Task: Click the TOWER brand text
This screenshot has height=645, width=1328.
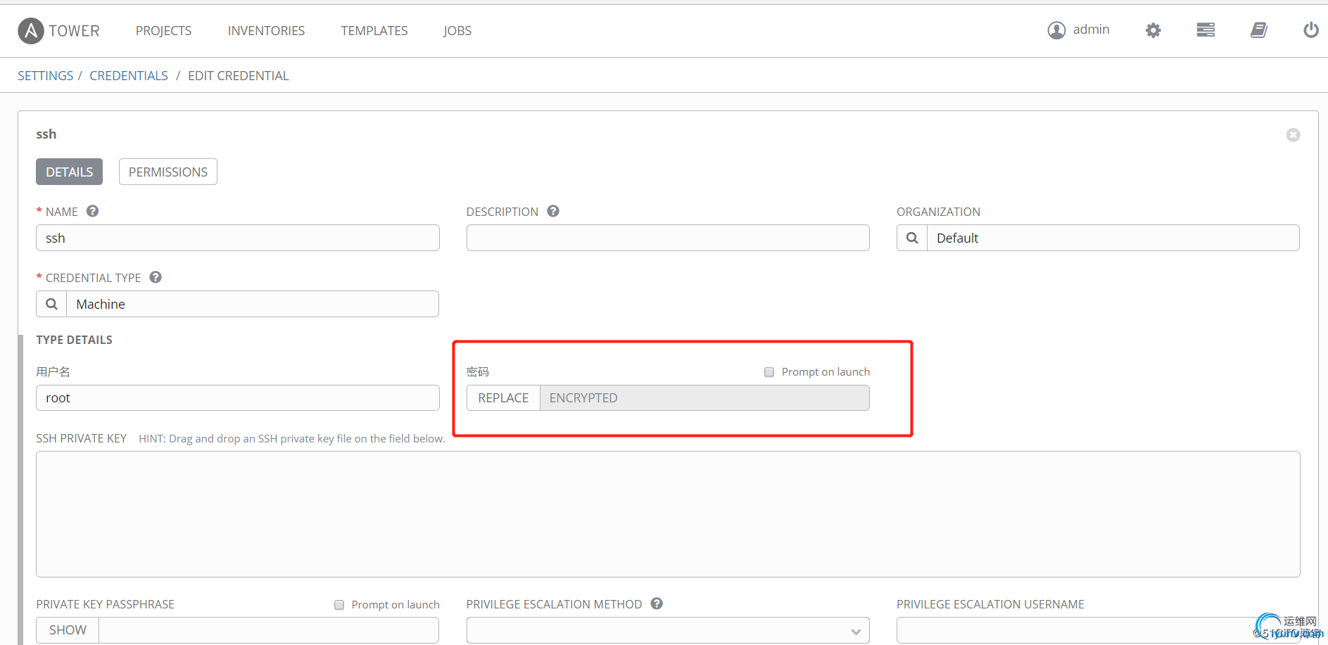Action: (74, 31)
